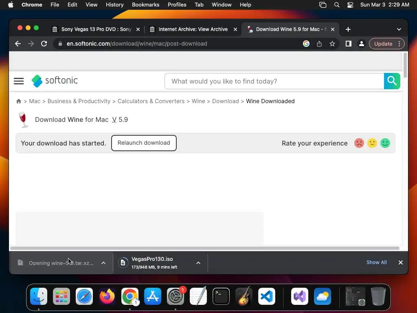Rate experience with red sad face
This screenshot has height=313, width=417.
pyautogui.click(x=359, y=143)
